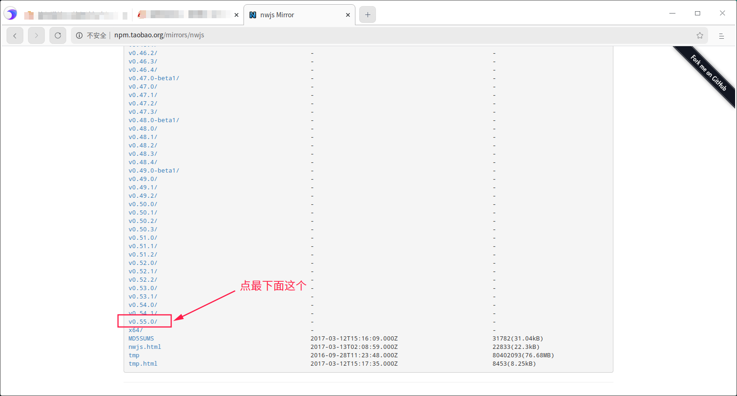Reload the nwjs Mirror page
Viewport: 737px width, 396px height.
pyautogui.click(x=58, y=35)
